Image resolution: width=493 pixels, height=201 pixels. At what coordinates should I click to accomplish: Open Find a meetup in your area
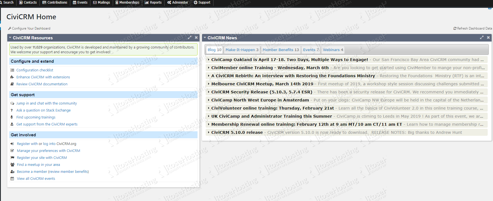(38, 165)
